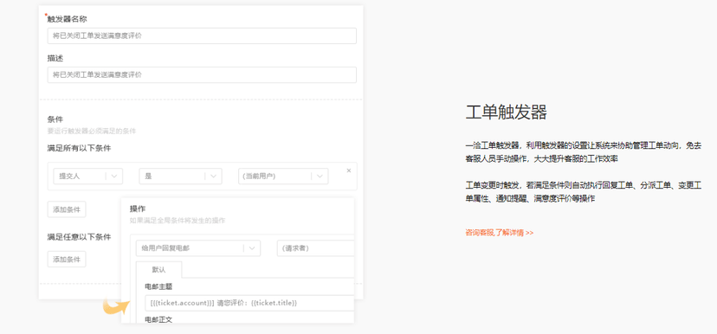Click the 触发器名称 input field
The image size is (717, 334).
pyautogui.click(x=202, y=35)
